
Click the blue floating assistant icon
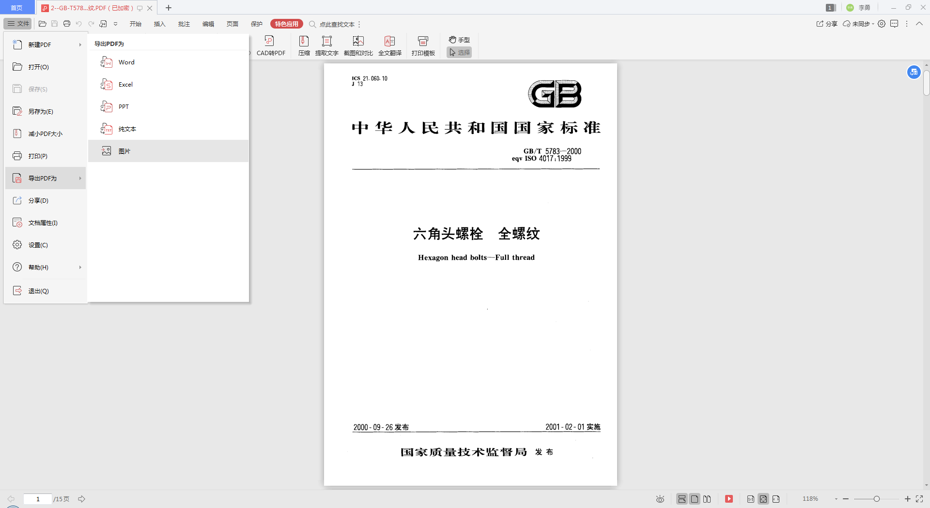tap(914, 72)
